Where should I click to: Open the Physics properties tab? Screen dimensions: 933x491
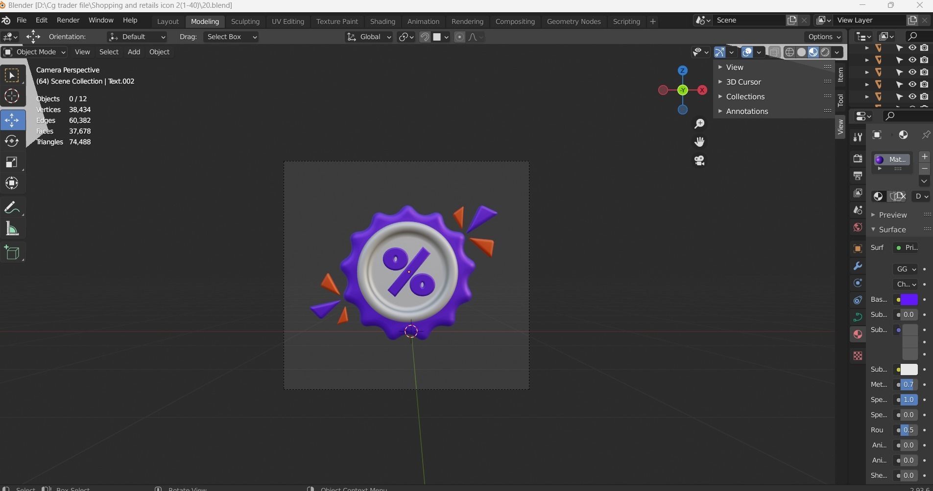pyautogui.click(x=858, y=283)
